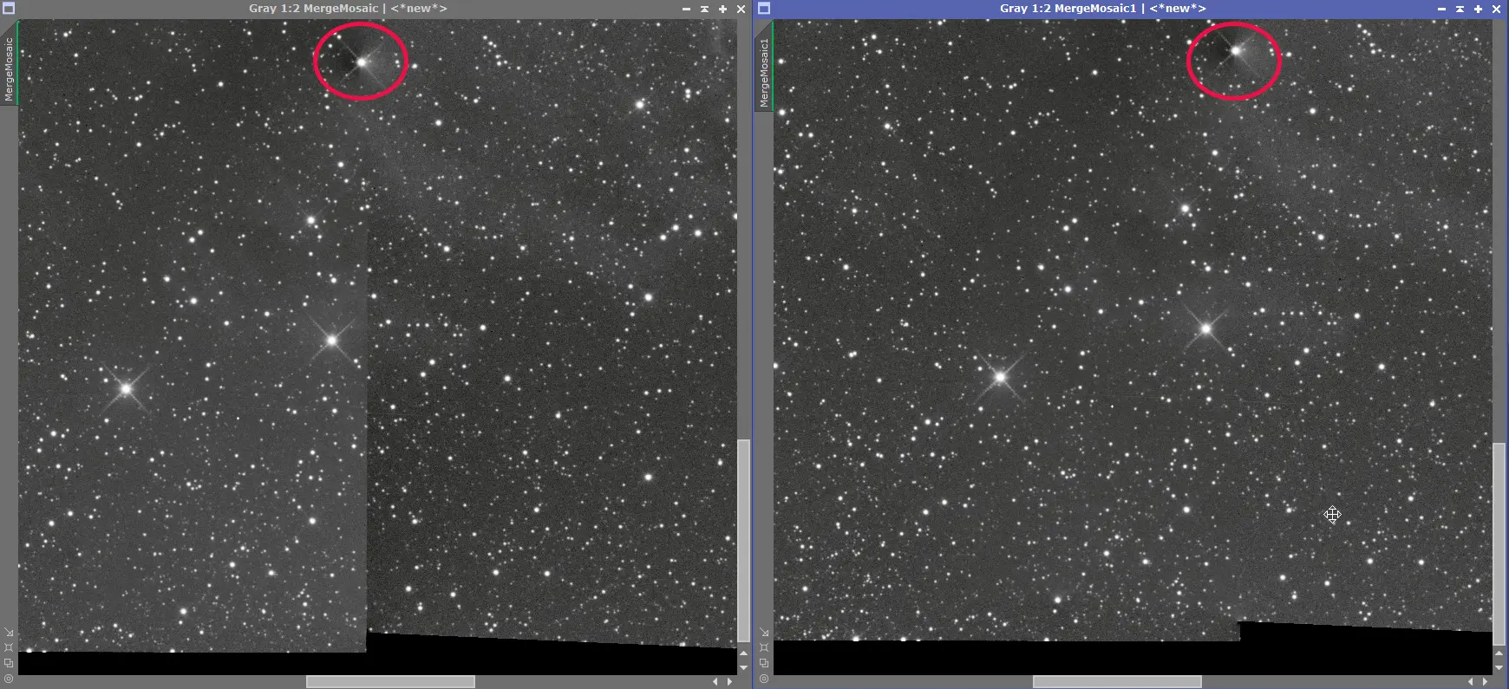This screenshot has height=689, width=1509.
Task: Minimize the MergeMosaic1 image window
Action: coord(1441,10)
